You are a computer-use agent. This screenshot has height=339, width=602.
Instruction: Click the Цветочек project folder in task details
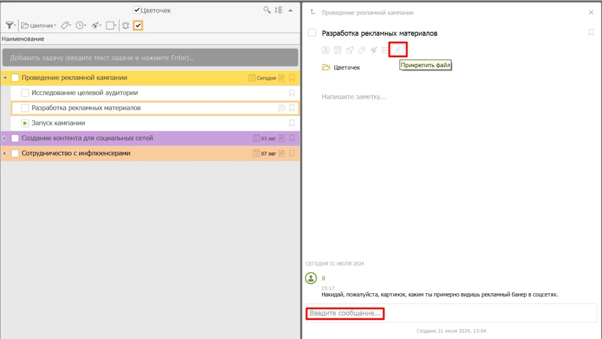pos(347,67)
